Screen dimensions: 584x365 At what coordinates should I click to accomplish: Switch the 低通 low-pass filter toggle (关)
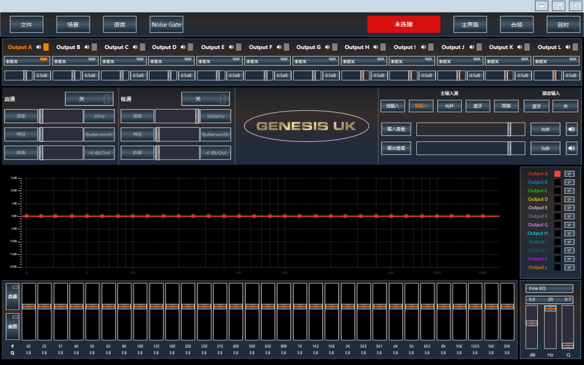(205, 99)
